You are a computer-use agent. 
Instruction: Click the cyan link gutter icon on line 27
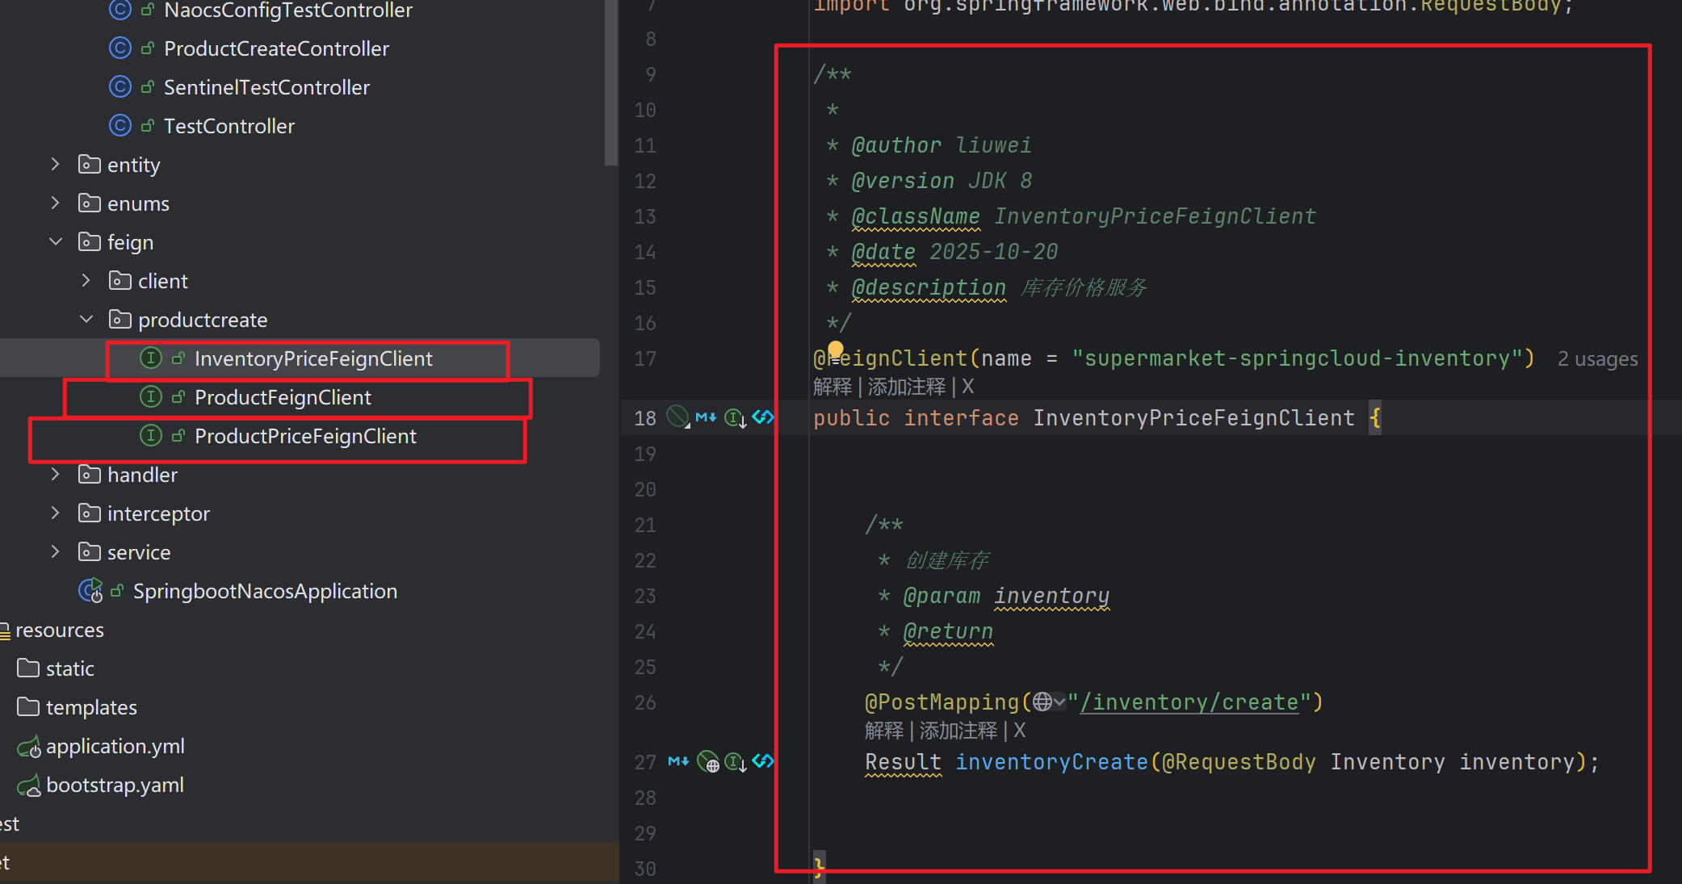point(763,760)
